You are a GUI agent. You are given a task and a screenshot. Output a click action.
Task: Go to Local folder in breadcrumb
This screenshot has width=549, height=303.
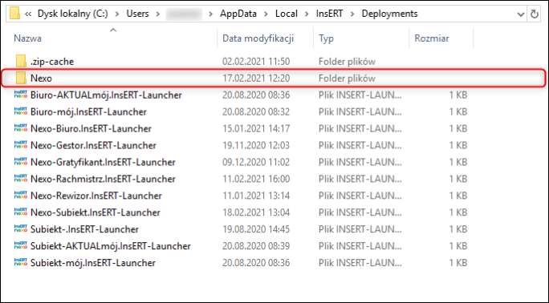287,14
